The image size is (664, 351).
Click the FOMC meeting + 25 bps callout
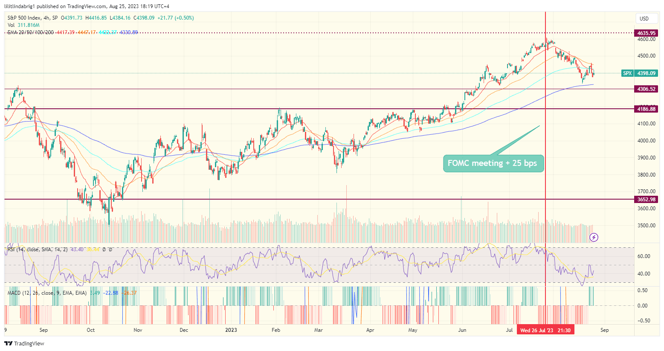coord(493,163)
